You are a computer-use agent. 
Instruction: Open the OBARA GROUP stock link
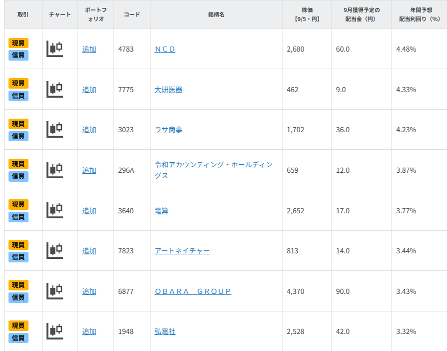click(x=192, y=291)
